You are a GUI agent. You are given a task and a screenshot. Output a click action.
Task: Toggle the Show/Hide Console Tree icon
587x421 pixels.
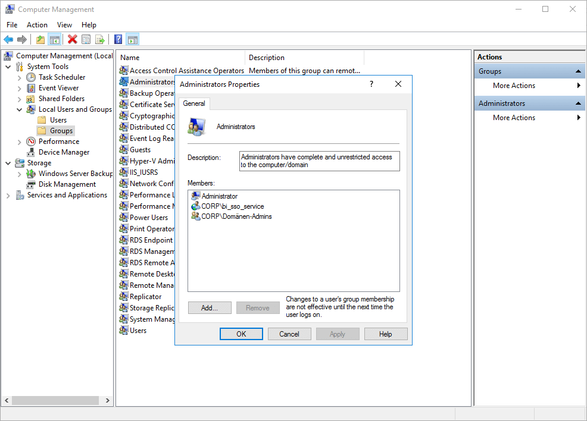(x=54, y=39)
